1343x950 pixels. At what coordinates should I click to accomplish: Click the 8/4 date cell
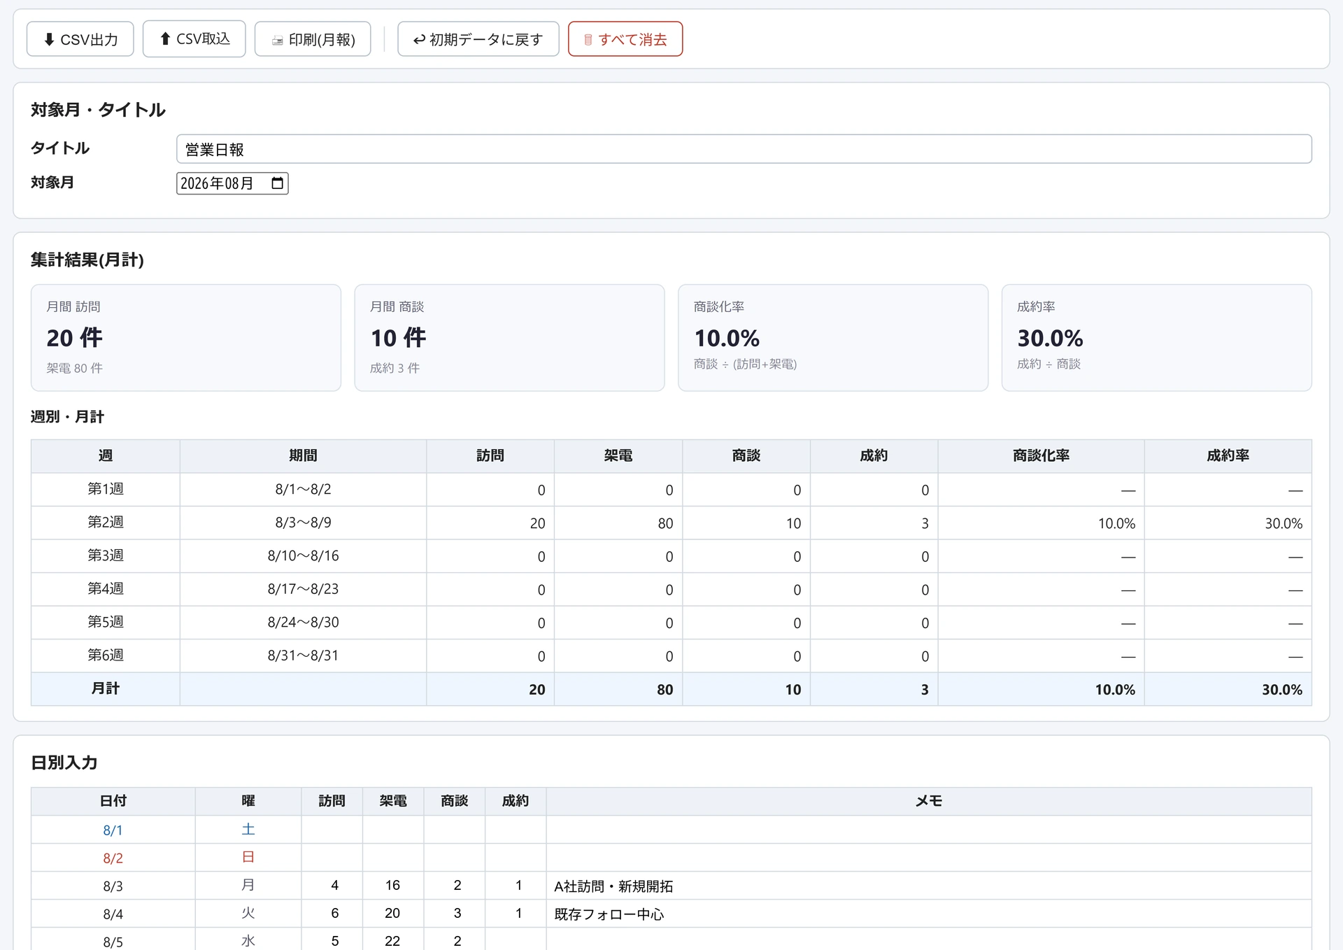113,914
